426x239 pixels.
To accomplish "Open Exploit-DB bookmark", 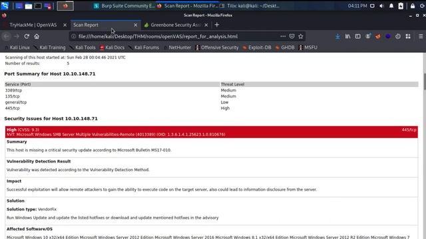I will [x=257, y=47].
